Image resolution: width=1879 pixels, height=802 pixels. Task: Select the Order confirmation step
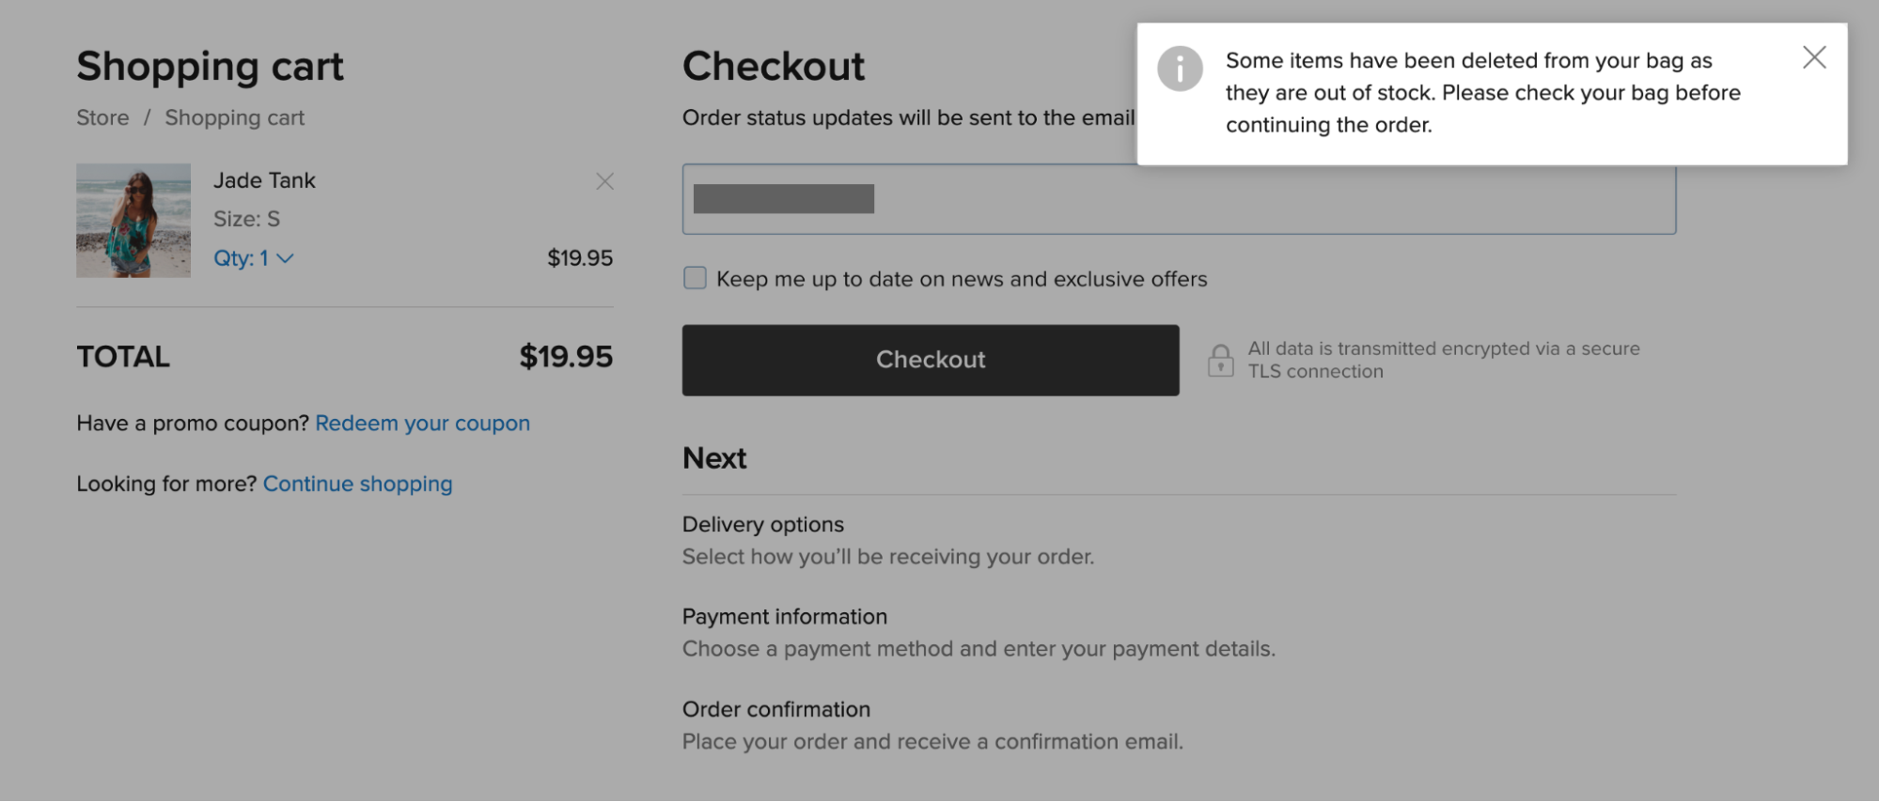pos(775,709)
